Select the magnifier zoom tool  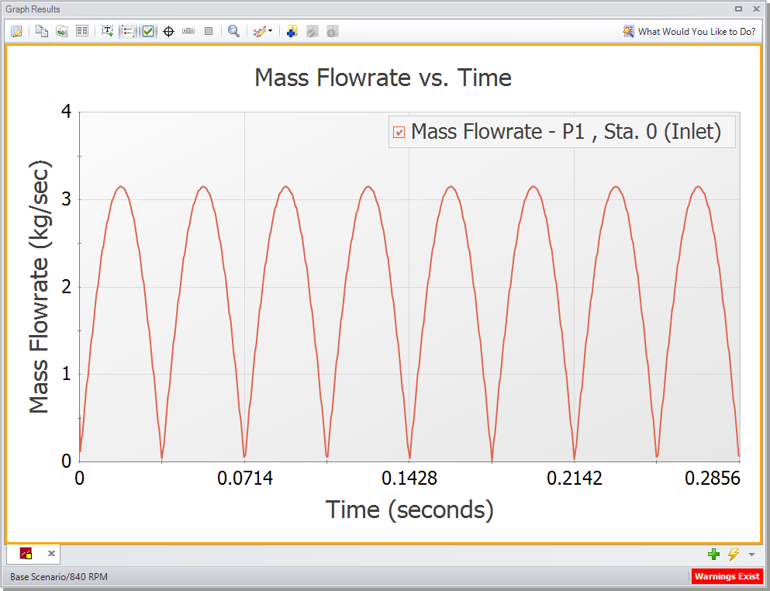(233, 32)
